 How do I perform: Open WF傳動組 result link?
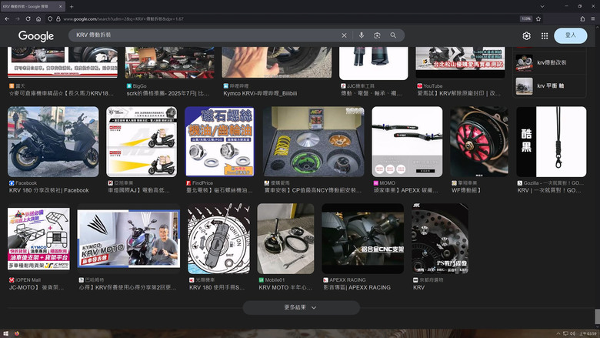click(466, 190)
